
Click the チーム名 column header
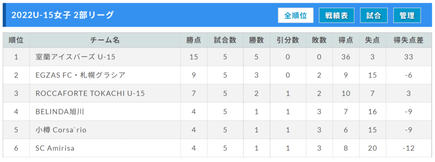105,40
